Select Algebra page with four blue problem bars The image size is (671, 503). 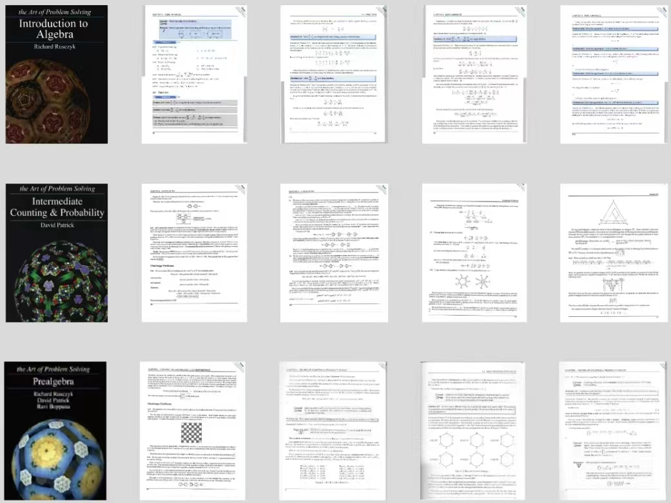pos(614,75)
